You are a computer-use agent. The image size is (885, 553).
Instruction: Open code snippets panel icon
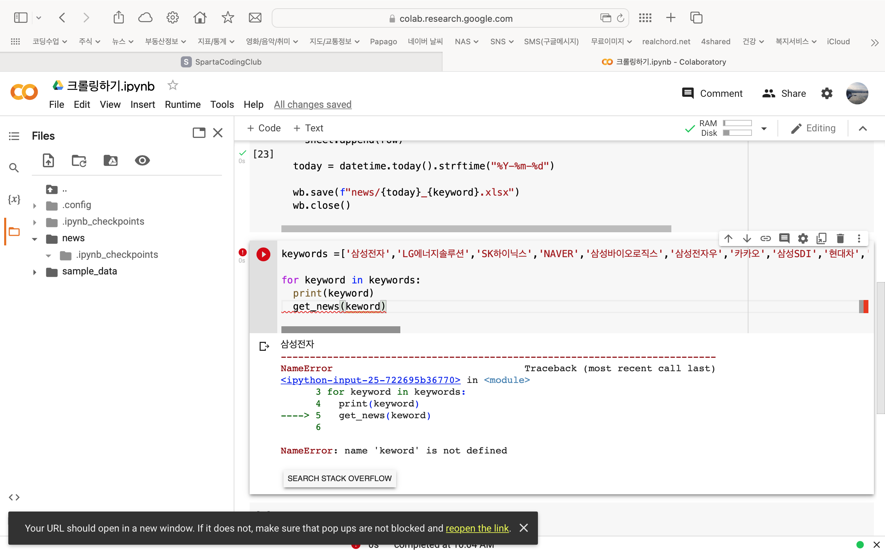(14, 497)
